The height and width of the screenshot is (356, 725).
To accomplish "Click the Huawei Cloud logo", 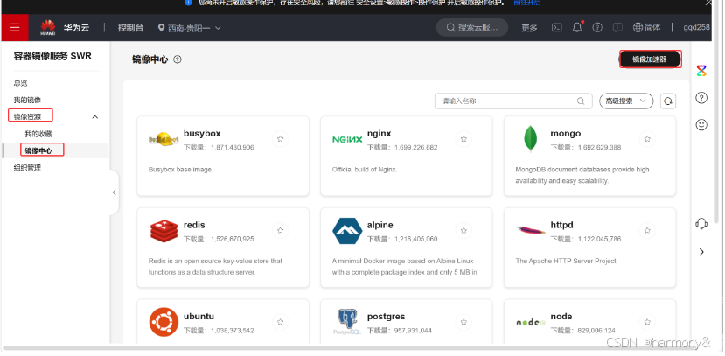I will point(48,27).
